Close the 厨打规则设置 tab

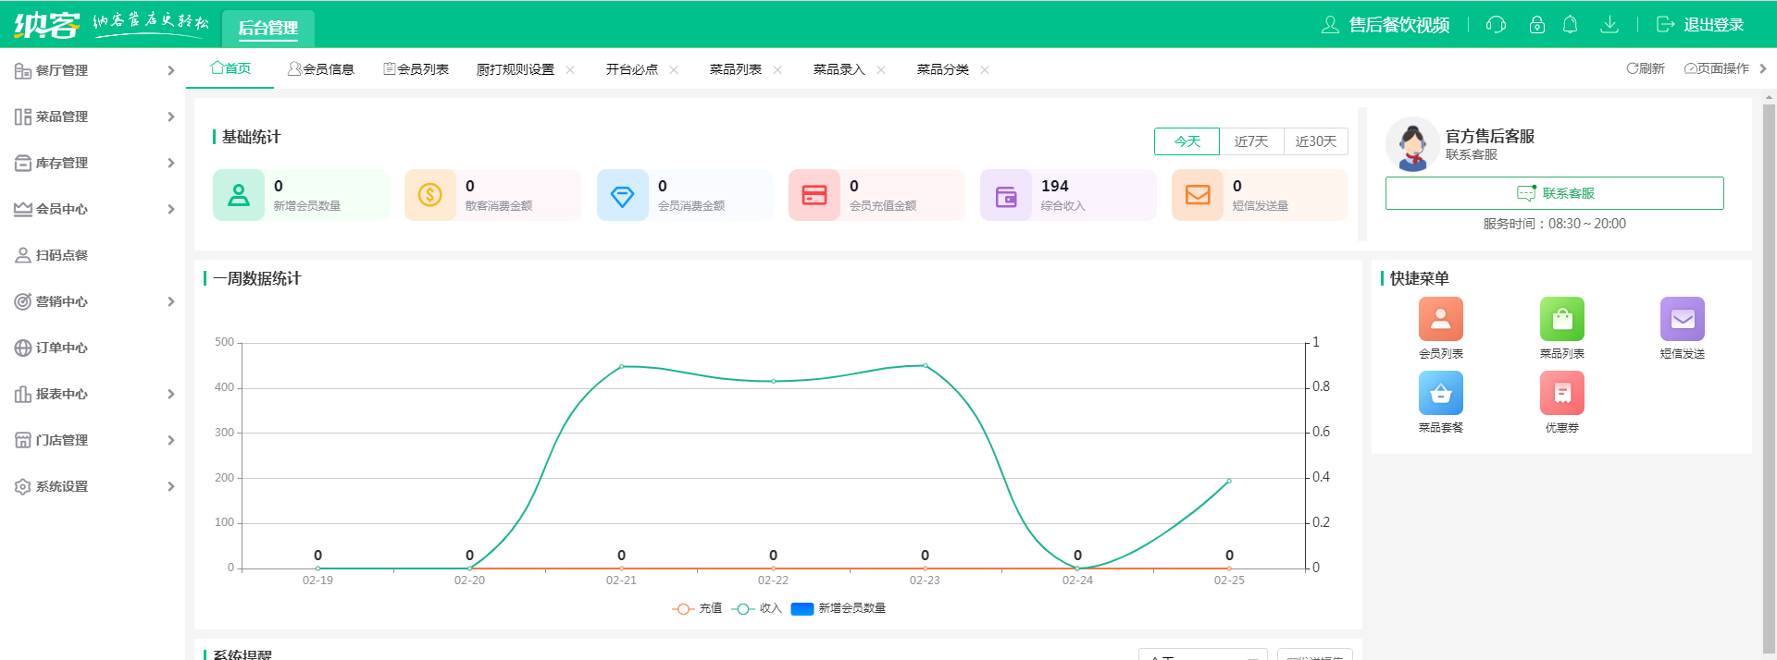tap(570, 70)
